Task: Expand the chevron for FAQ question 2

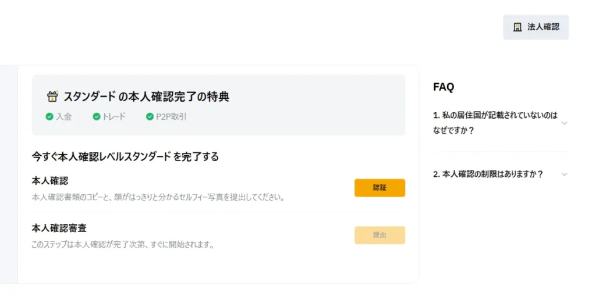Action: tap(564, 174)
